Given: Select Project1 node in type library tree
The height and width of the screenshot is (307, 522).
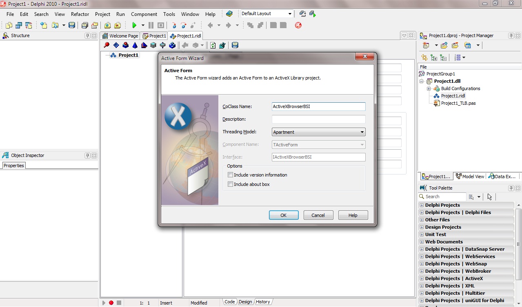Looking at the screenshot, I should click(129, 55).
